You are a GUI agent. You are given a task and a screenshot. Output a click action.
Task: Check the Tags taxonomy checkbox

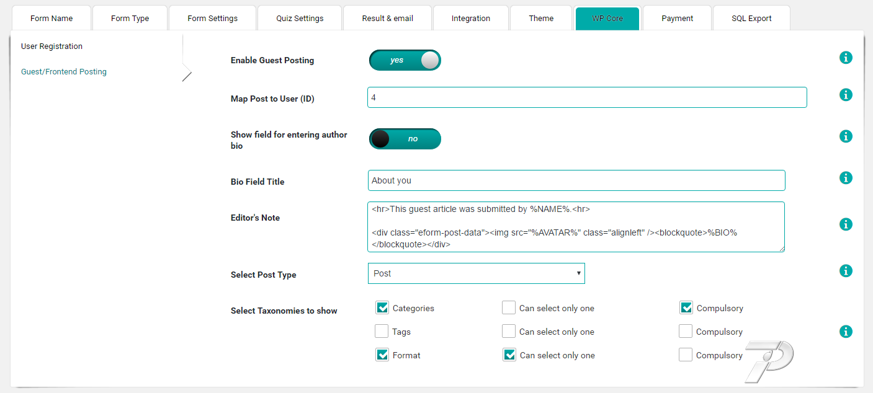[x=382, y=332]
